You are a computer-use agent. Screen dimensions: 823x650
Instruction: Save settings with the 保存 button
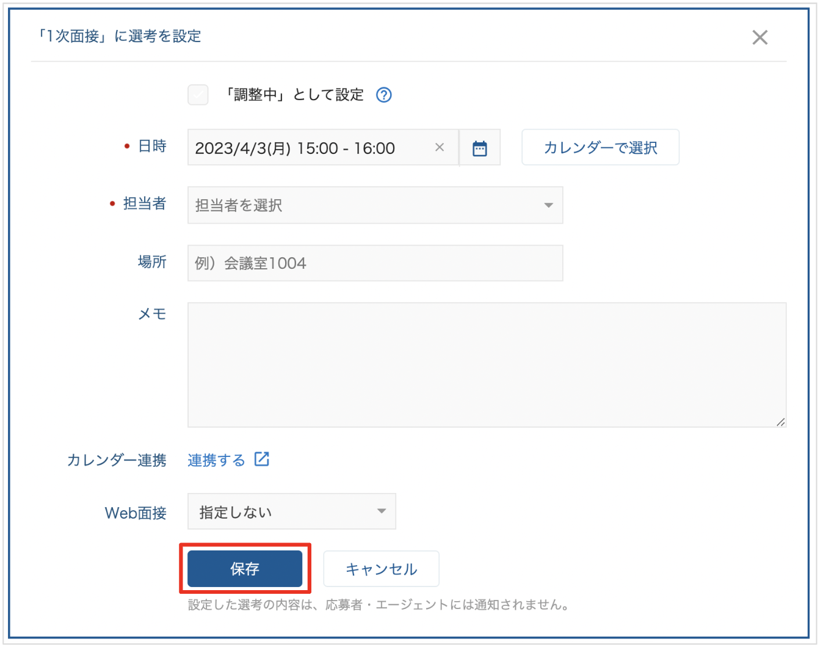point(245,569)
